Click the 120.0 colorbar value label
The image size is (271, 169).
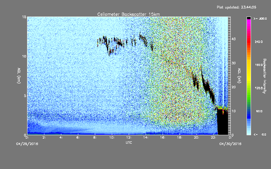point(259,88)
